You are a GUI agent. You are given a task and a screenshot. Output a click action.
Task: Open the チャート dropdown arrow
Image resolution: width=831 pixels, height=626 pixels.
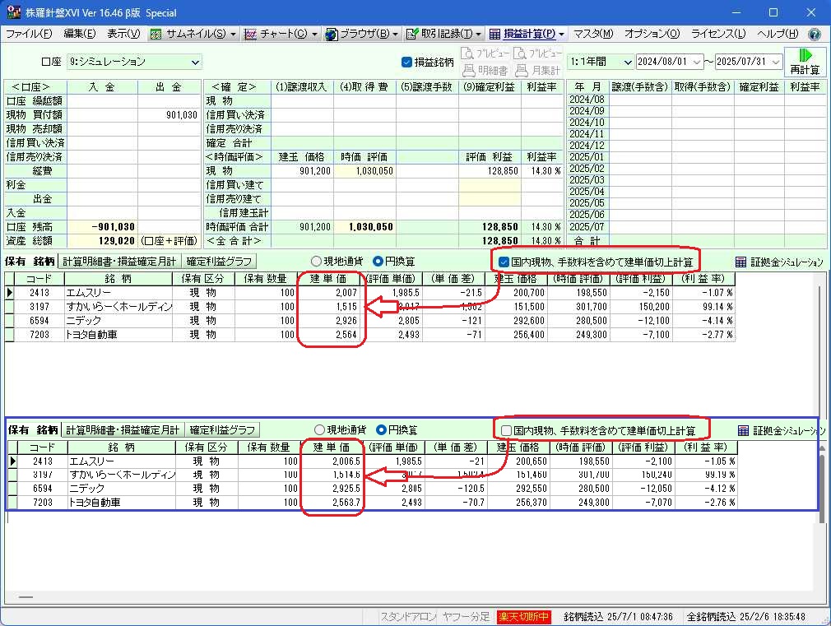(315, 35)
